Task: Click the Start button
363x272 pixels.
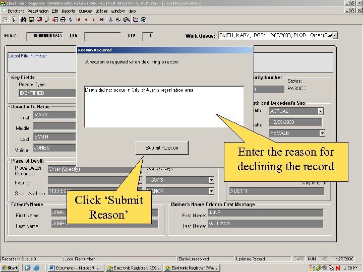Action: 10,268
